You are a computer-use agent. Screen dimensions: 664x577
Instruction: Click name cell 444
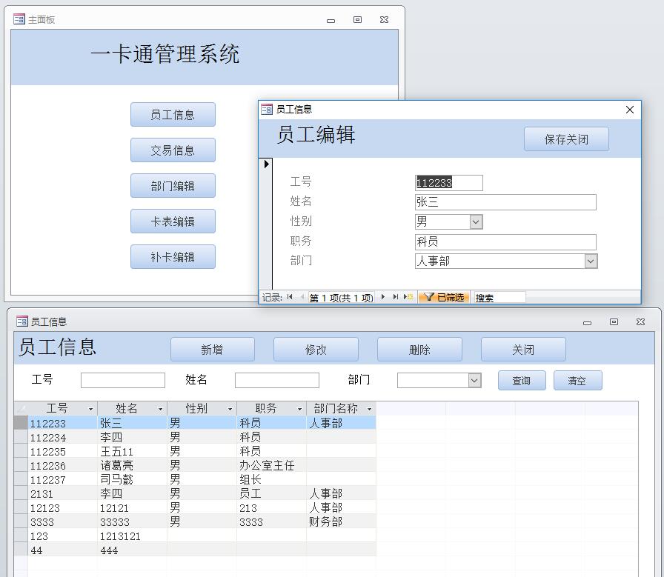[x=133, y=550]
